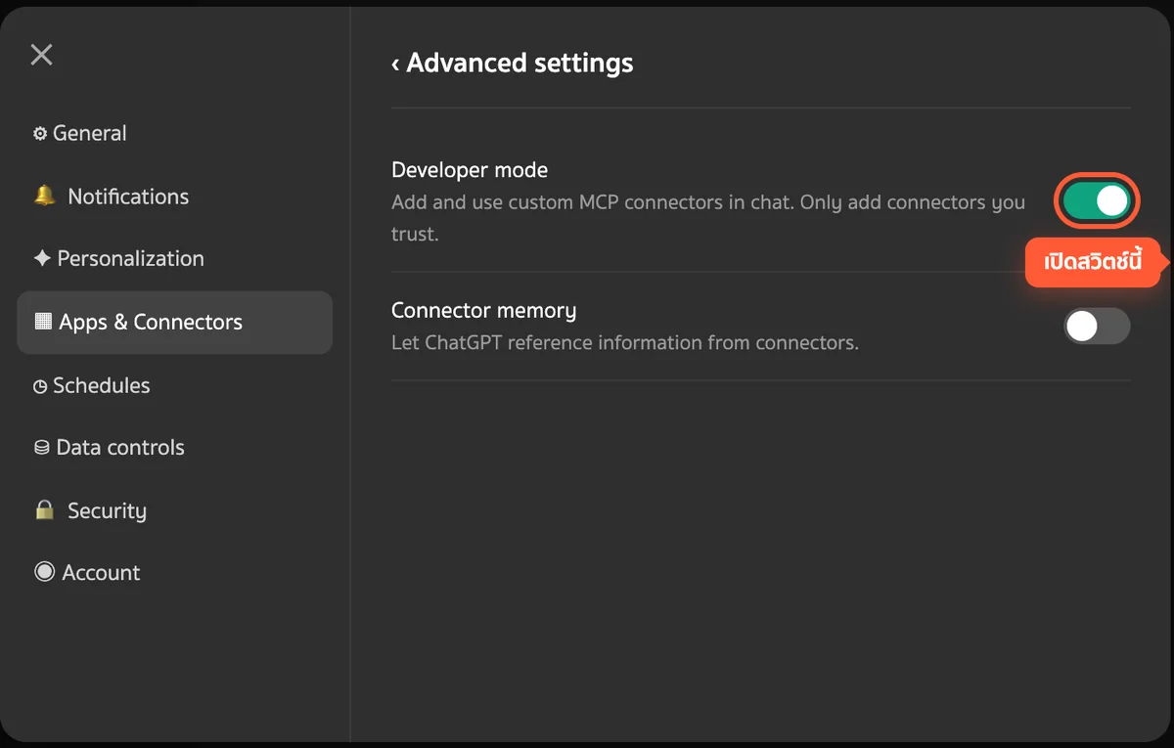The width and height of the screenshot is (1174, 748).
Task: Click the circle icon beside Account
Action: pyautogui.click(x=44, y=572)
